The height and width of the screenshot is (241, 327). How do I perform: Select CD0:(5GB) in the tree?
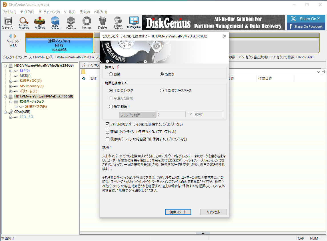coord(22,112)
